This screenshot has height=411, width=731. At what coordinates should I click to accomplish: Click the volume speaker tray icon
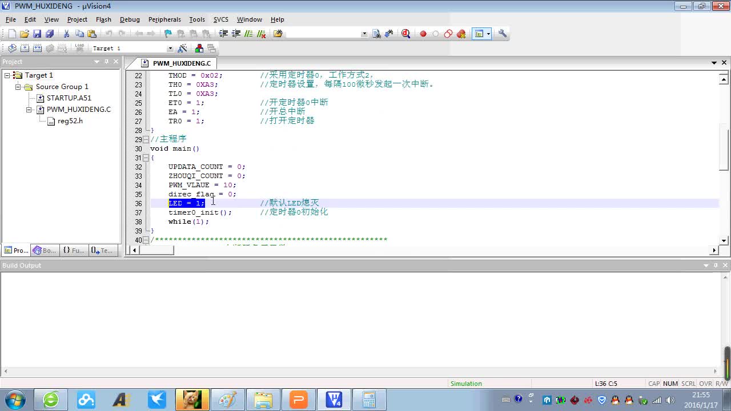coord(670,400)
